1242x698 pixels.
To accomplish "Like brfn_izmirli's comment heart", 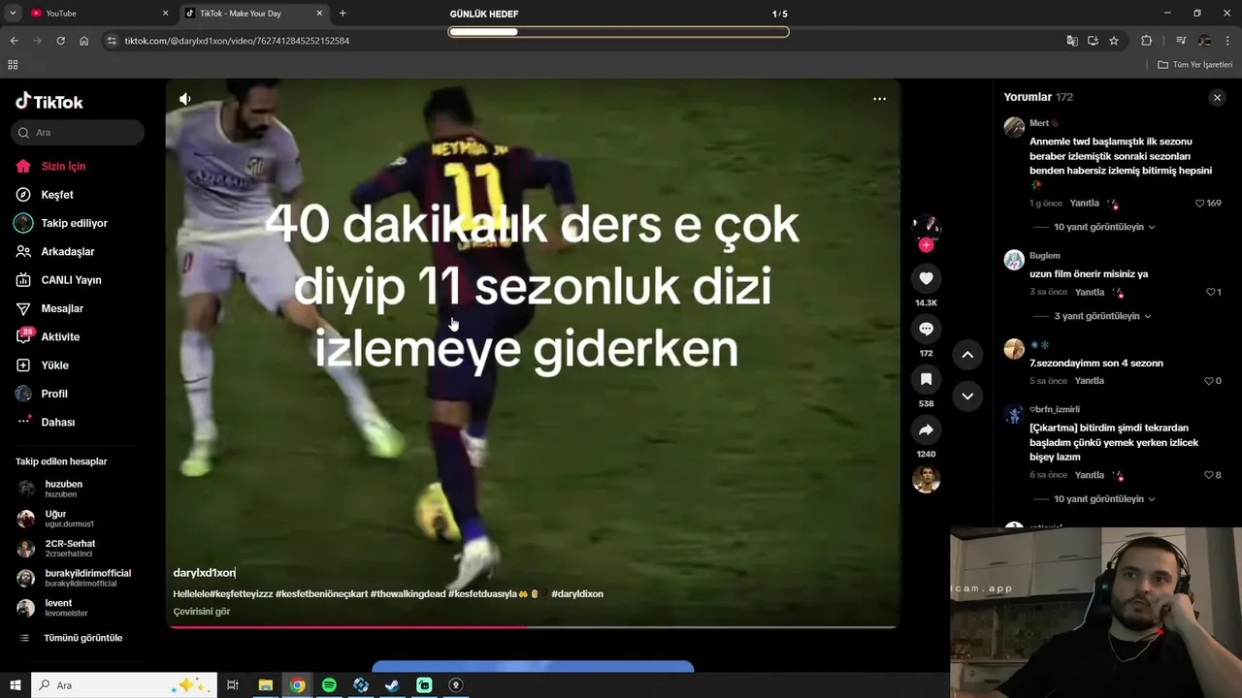I will [x=1208, y=475].
